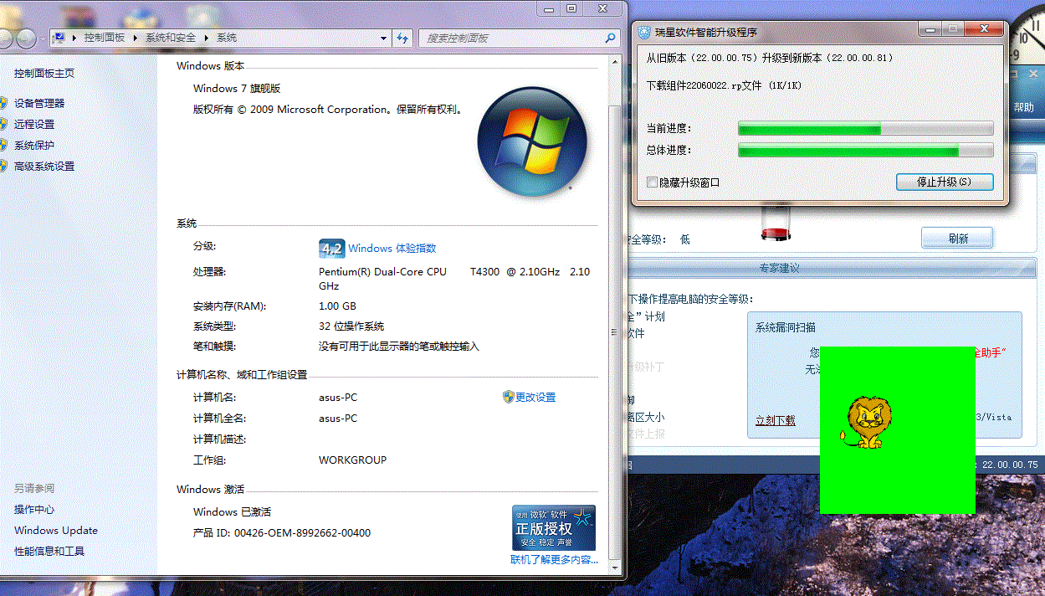This screenshot has width=1045, height=596.
Task: Click the 专家建议 section header
Action: pyautogui.click(x=779, y=268)
